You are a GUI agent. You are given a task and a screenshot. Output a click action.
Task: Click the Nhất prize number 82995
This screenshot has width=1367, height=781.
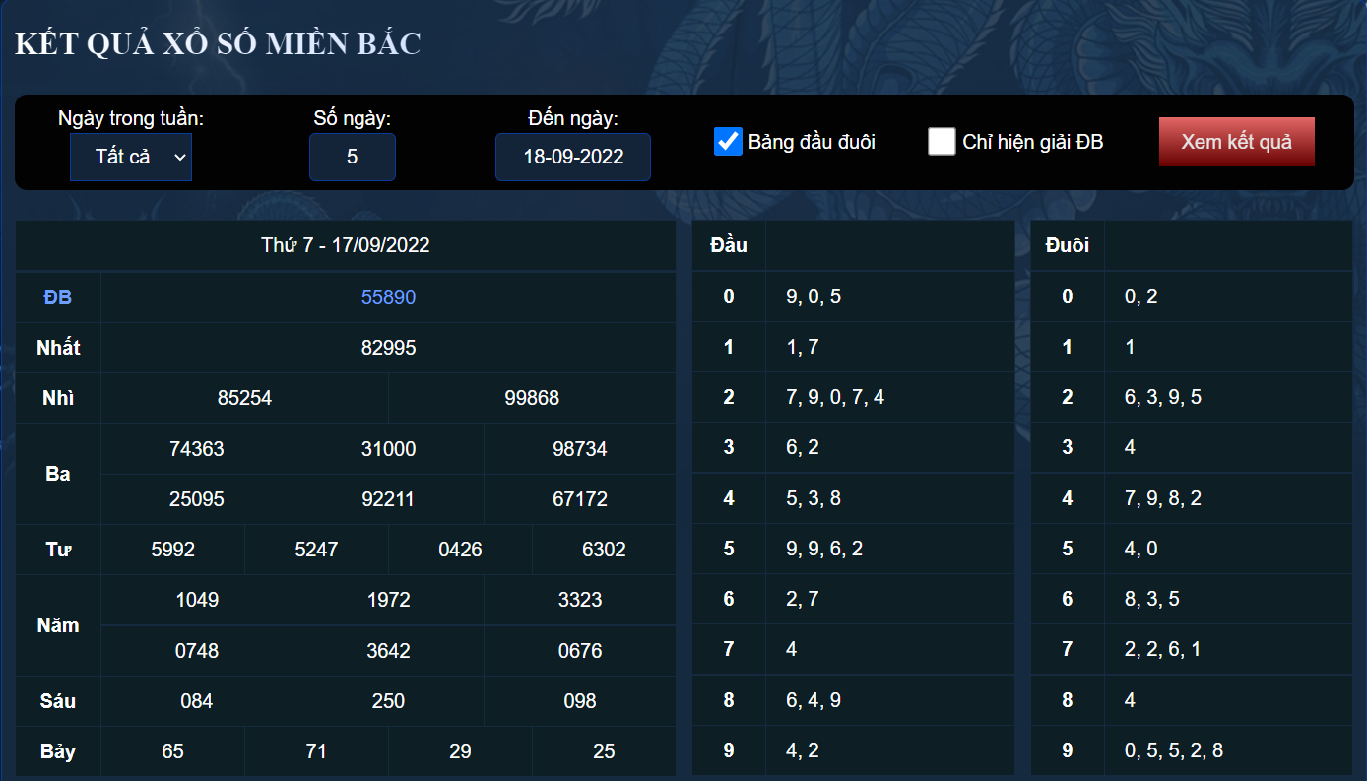pyautogui.click(x=388, y=348)
